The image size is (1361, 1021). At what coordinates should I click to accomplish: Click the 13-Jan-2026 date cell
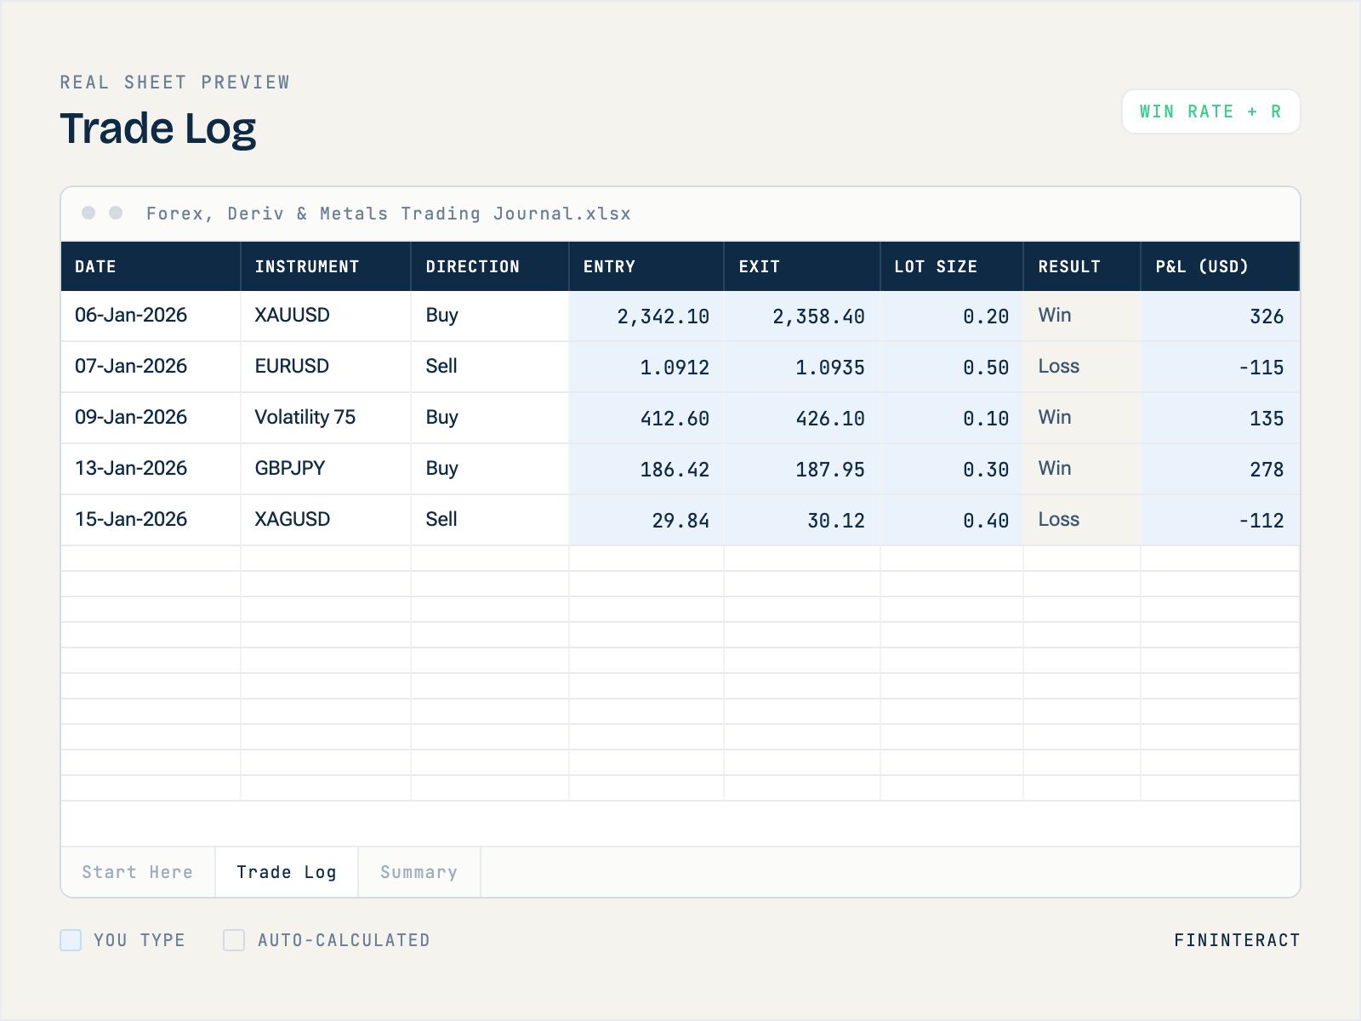[151, 469]
